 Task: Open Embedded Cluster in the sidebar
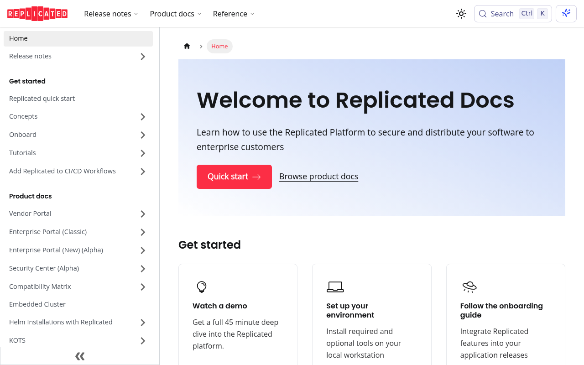coord(37,304)
